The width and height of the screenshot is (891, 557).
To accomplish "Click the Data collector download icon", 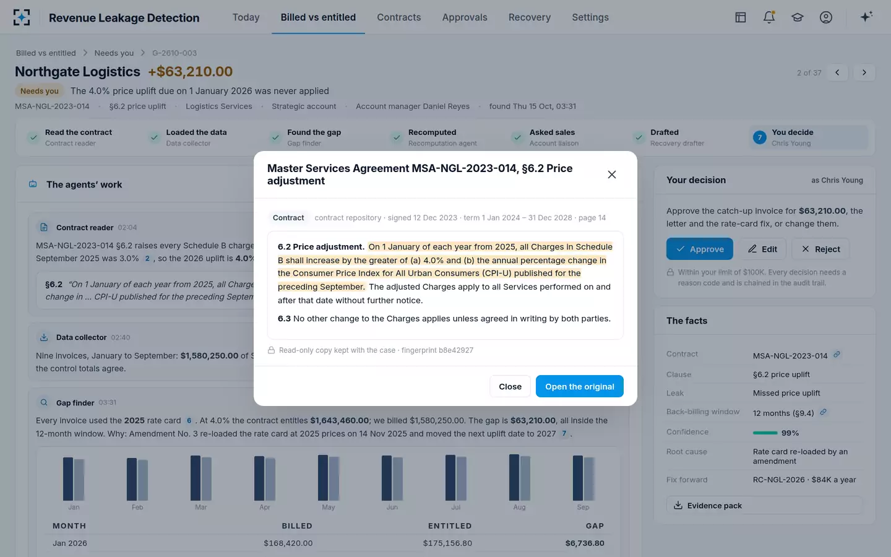I will pyautogui.click(x=44, y=337).
